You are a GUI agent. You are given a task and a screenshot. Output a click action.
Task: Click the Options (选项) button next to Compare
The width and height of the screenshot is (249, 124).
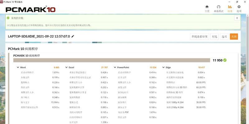(x=224, y=37)
